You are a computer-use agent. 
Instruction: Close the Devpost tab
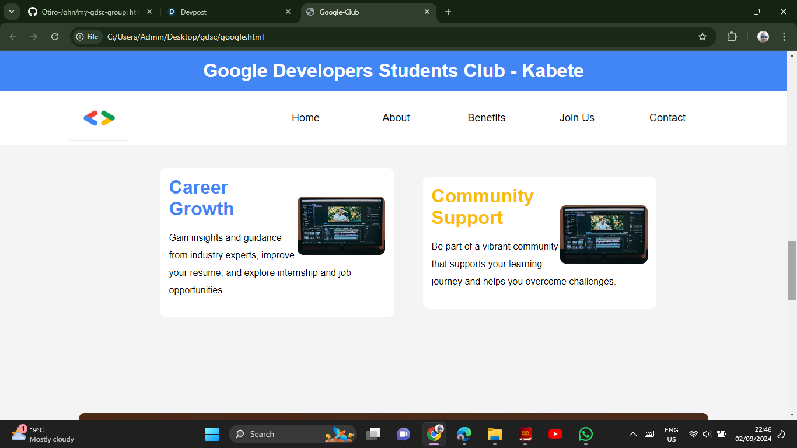click(x=288, y=12)
